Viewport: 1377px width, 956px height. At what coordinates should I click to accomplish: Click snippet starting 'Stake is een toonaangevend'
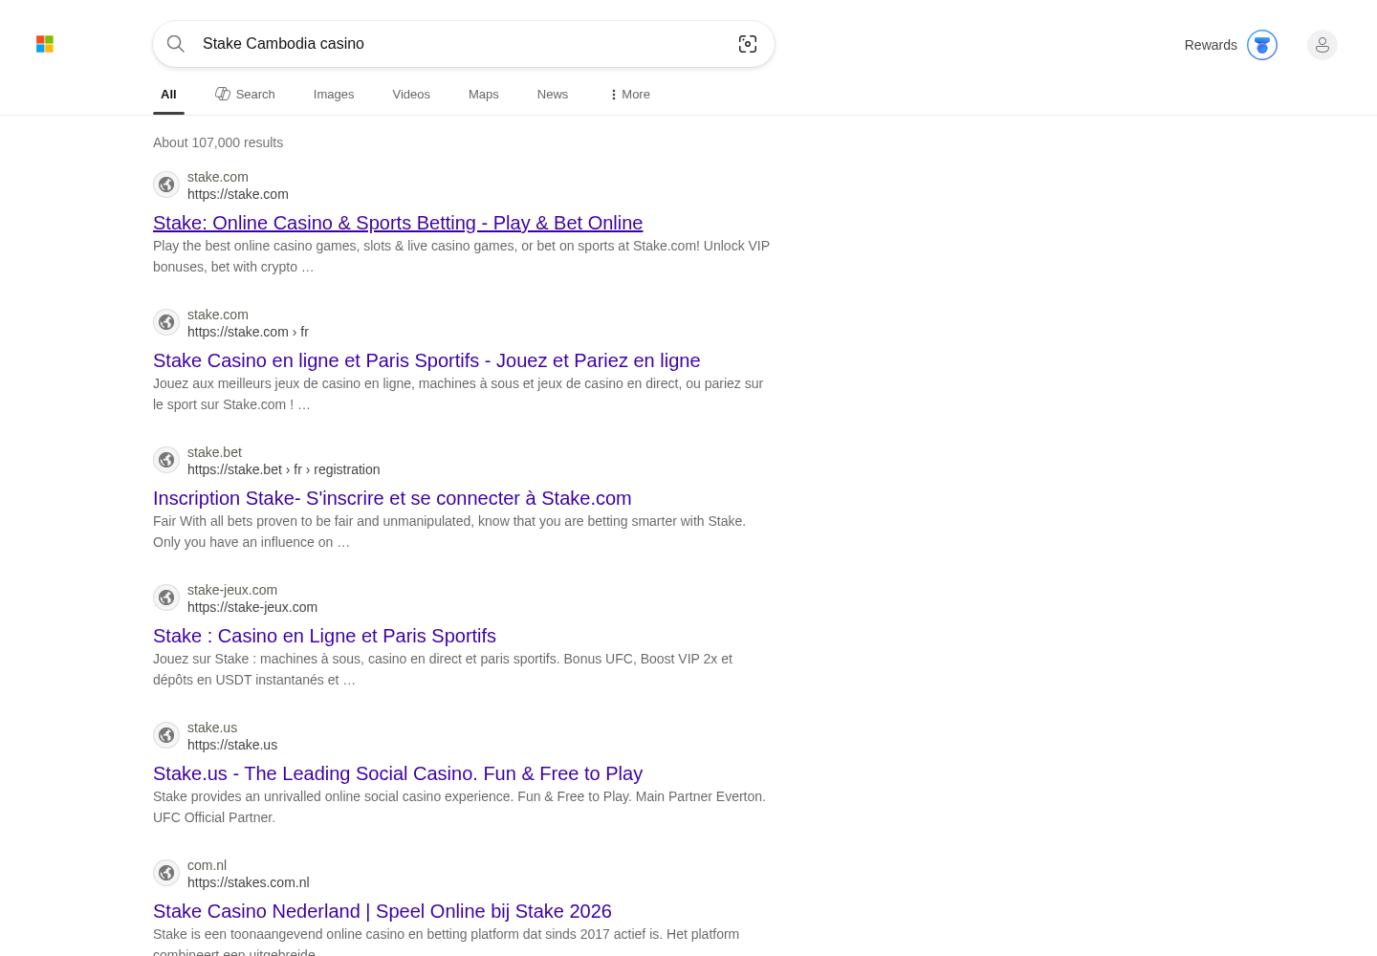pos(446,941)
